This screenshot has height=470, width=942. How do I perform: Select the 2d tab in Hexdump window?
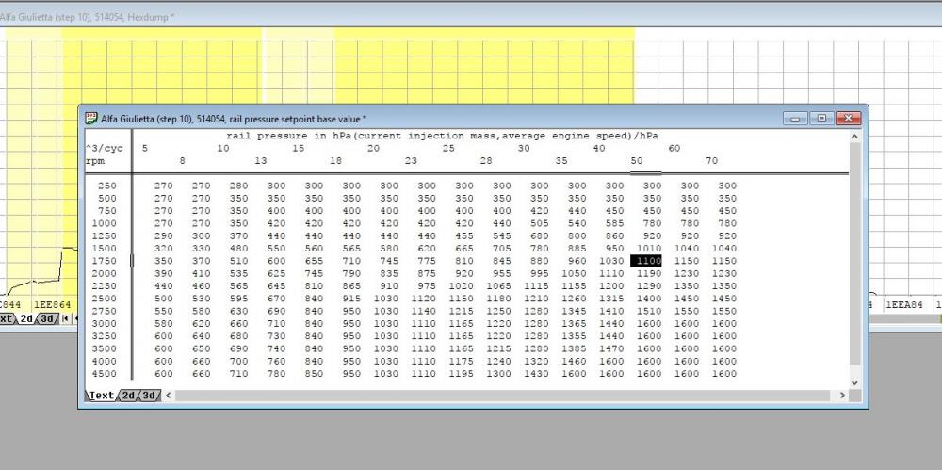coord(26,319)
